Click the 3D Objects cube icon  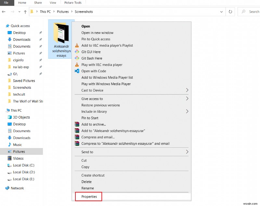10,117
